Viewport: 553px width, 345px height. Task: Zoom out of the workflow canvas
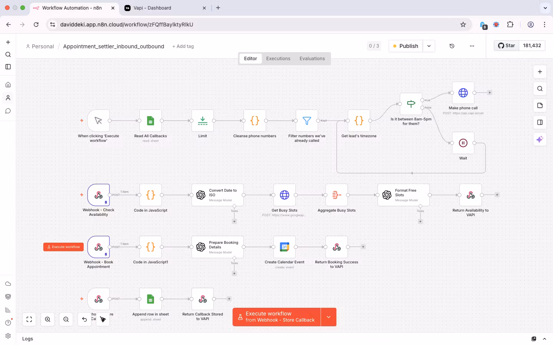pos(66,319)
